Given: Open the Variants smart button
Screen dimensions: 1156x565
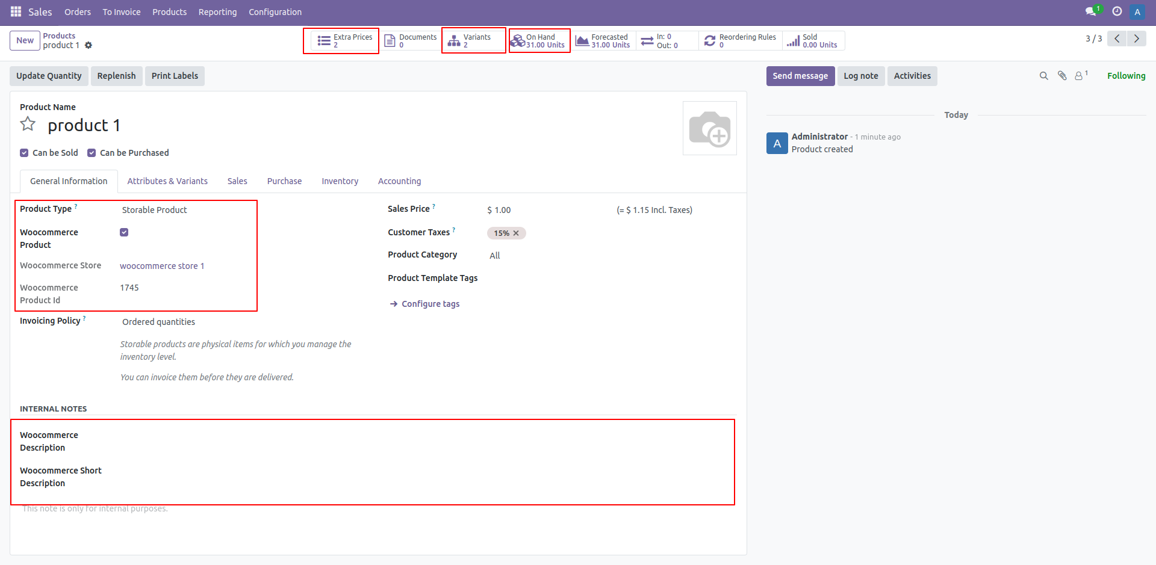Looking at the screenshot, I should tap(474, 40).
